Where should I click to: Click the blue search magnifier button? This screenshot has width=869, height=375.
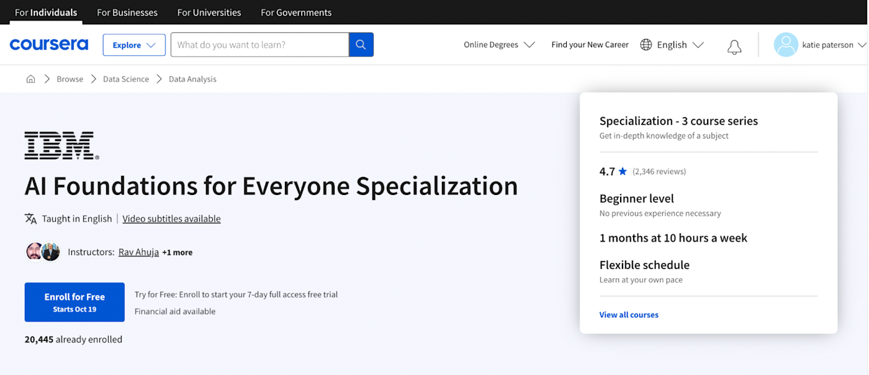[361, 45]
